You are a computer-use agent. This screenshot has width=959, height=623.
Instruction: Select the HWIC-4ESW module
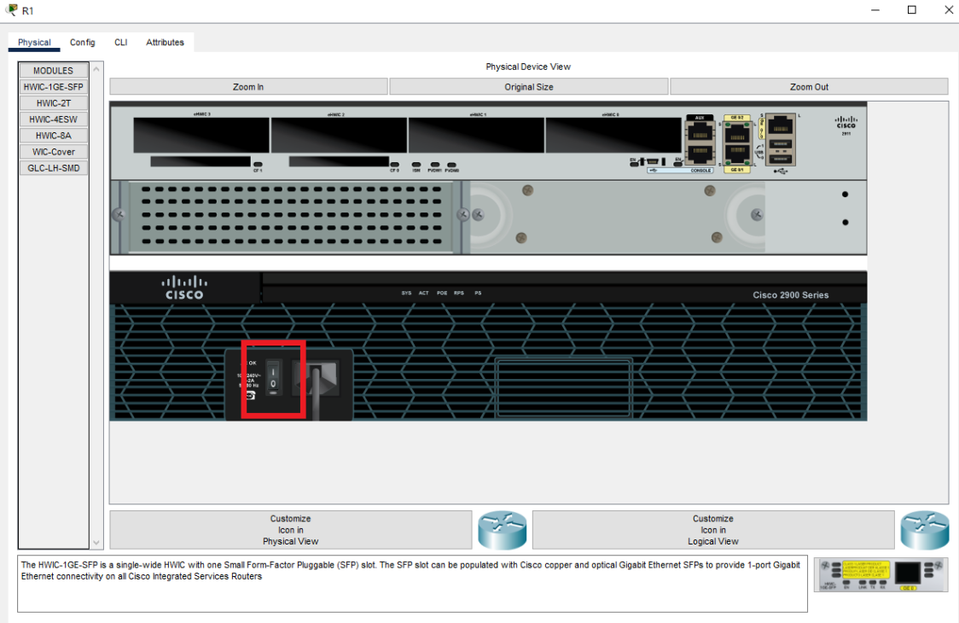(53, 119)
